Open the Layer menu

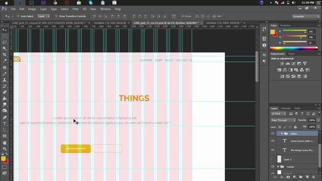tap(43, 9)
